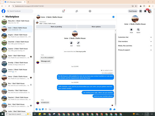Attach a photo using the image icon

[x=40, y=109]
